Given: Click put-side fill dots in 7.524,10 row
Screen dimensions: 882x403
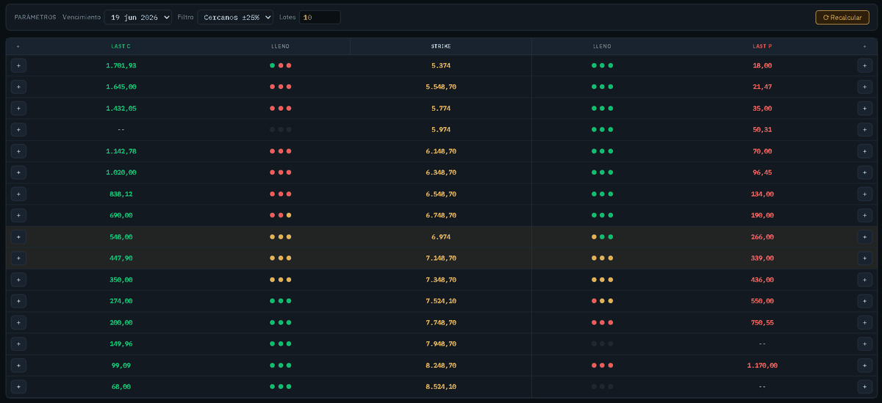Looking at the screenshot, I should pyautogui.click(x=602, y=301).
